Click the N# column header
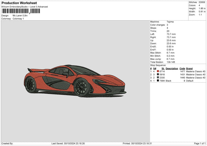 (155, 69)
